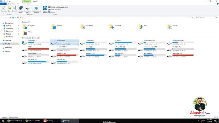The width and height of the screenshot is (219, 123).
Task: Click AKASH (F:) in the navigation pane
Action: pyautogui.click(x=8, y=48)
